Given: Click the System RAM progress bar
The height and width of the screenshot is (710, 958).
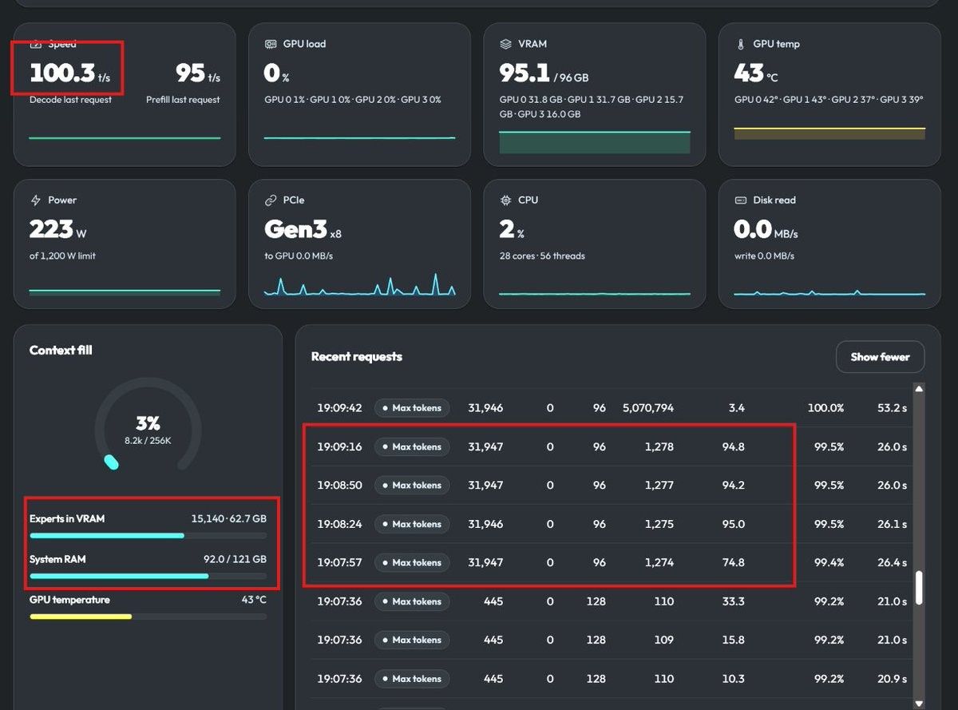Looking at the screenshot, I should coord(148,576).
